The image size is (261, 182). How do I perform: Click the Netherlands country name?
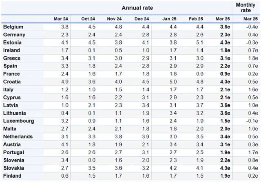[x=18, y=136]
